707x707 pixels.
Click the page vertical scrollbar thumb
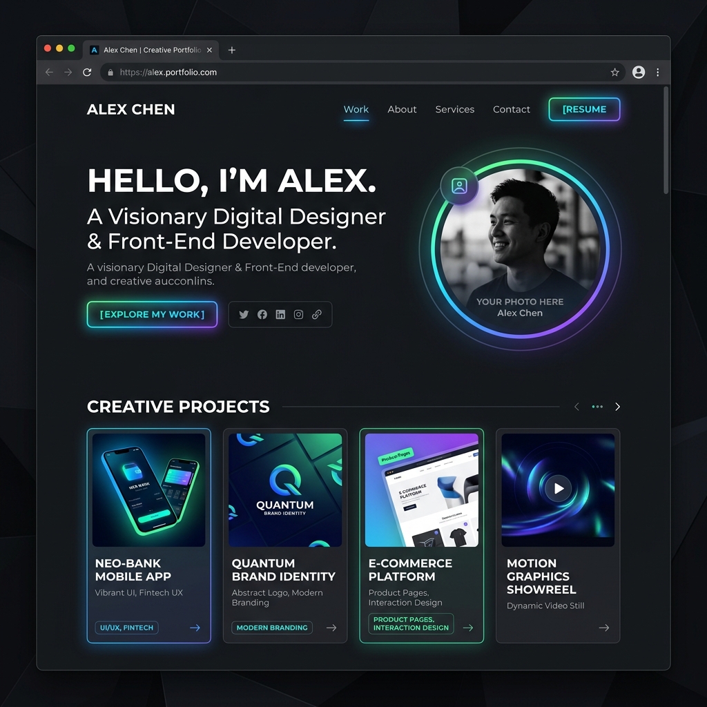click(666, 140)
